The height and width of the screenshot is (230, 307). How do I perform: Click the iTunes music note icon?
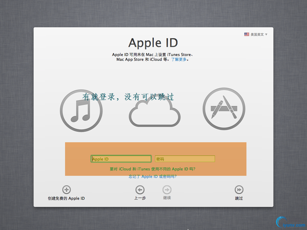(x=81, y=111)
